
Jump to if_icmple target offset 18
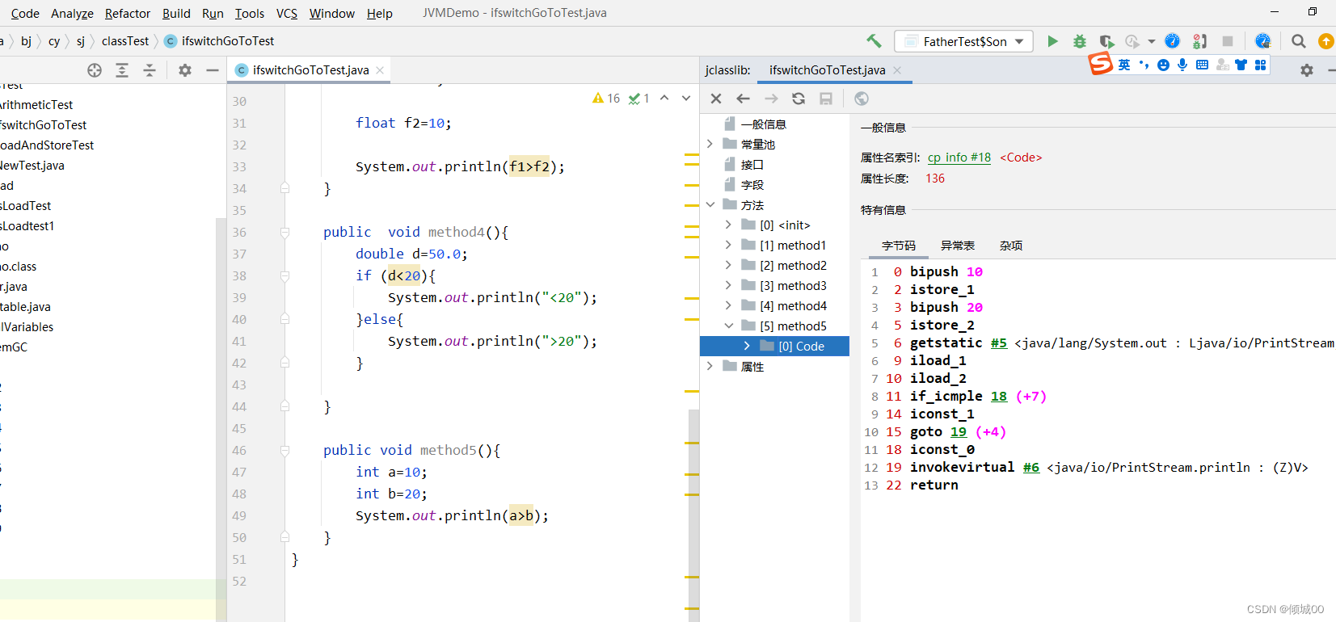[999, 397]
